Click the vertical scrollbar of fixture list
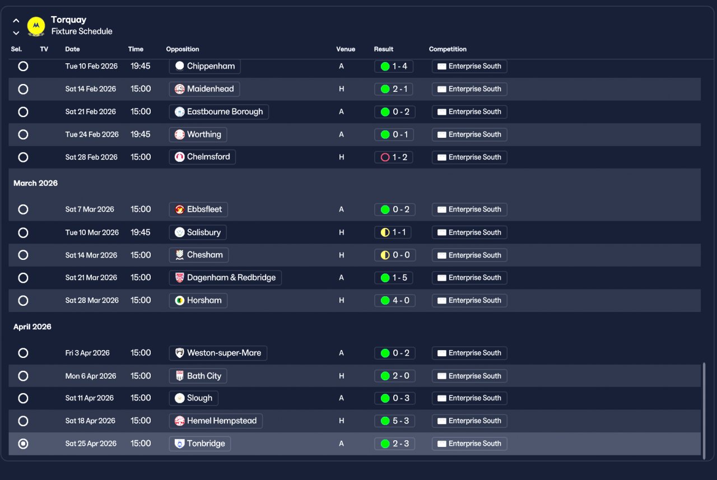717x480 pixels. pos(704,410)
